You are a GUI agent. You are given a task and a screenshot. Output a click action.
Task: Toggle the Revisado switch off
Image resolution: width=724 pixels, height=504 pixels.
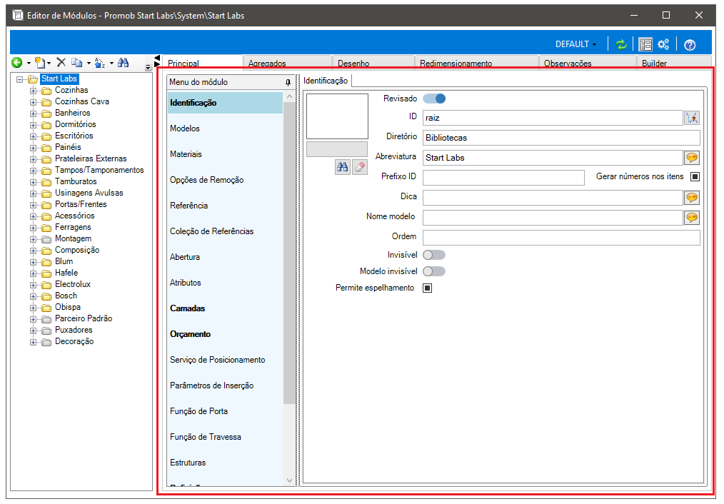(x=435, y=99)
